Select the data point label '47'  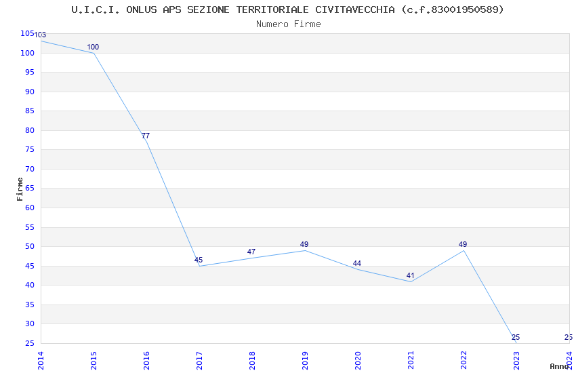coord(251,252)
